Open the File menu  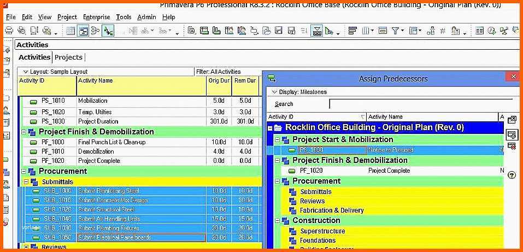pyautogui.click(x=11, y=17)
